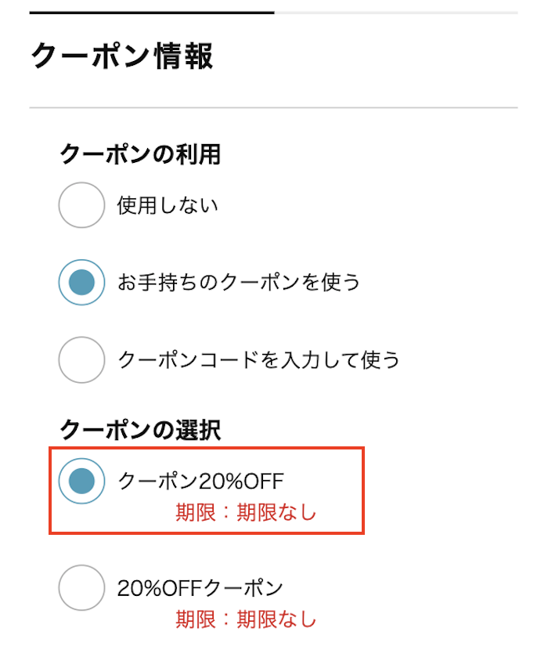Click the 20%OFFクーポン coupon name text
Viewport: 548px width, 657px height.
click(x=200, y=587)
